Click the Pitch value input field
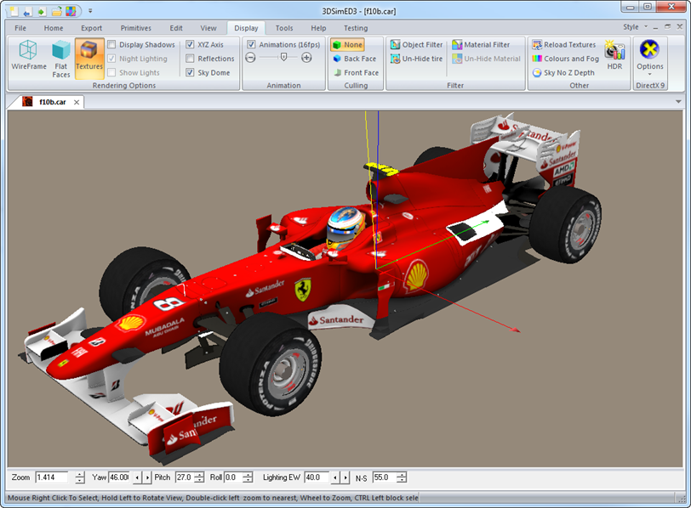691x508 pixels. click(184, 477)
